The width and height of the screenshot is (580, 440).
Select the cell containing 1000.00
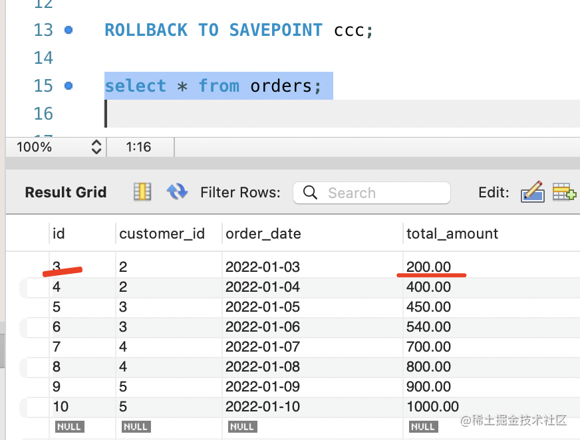[x=432, y=406]
